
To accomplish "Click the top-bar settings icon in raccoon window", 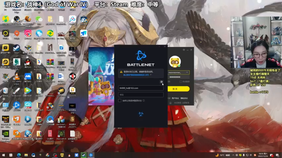I will click(x=184, y=50).
